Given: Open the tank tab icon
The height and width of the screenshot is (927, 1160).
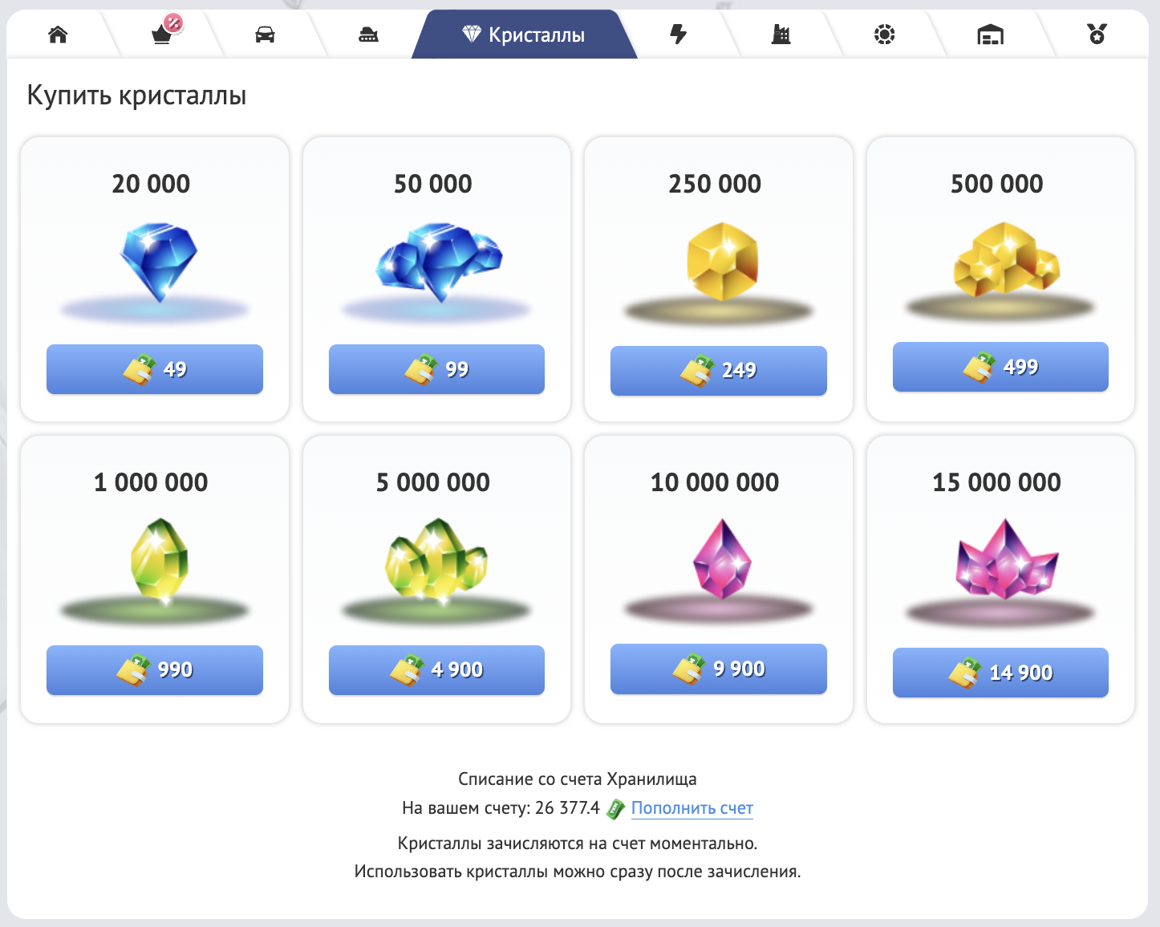Looking at the screenshot, I should click(x=368, y=35).
